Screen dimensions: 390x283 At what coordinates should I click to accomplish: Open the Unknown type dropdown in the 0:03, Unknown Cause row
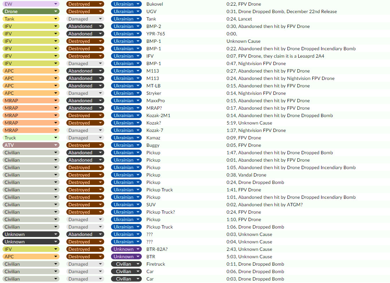[x=31, y=234]
